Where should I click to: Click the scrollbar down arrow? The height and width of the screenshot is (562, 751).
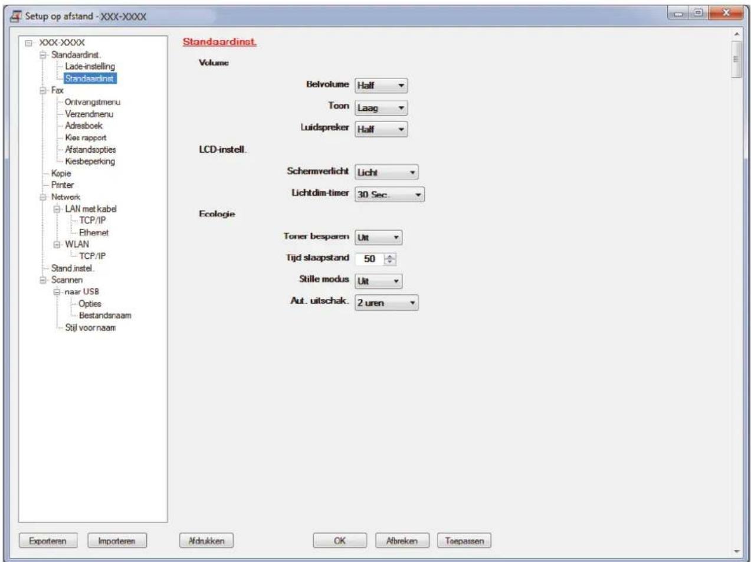(736, 551)
